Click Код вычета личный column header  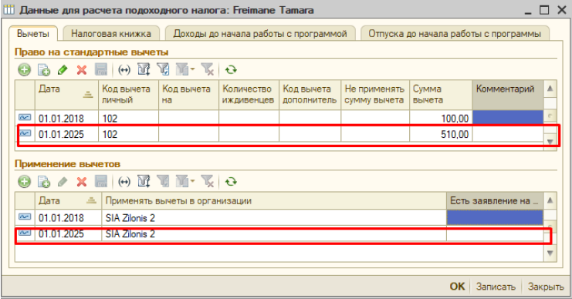point(128,95)
